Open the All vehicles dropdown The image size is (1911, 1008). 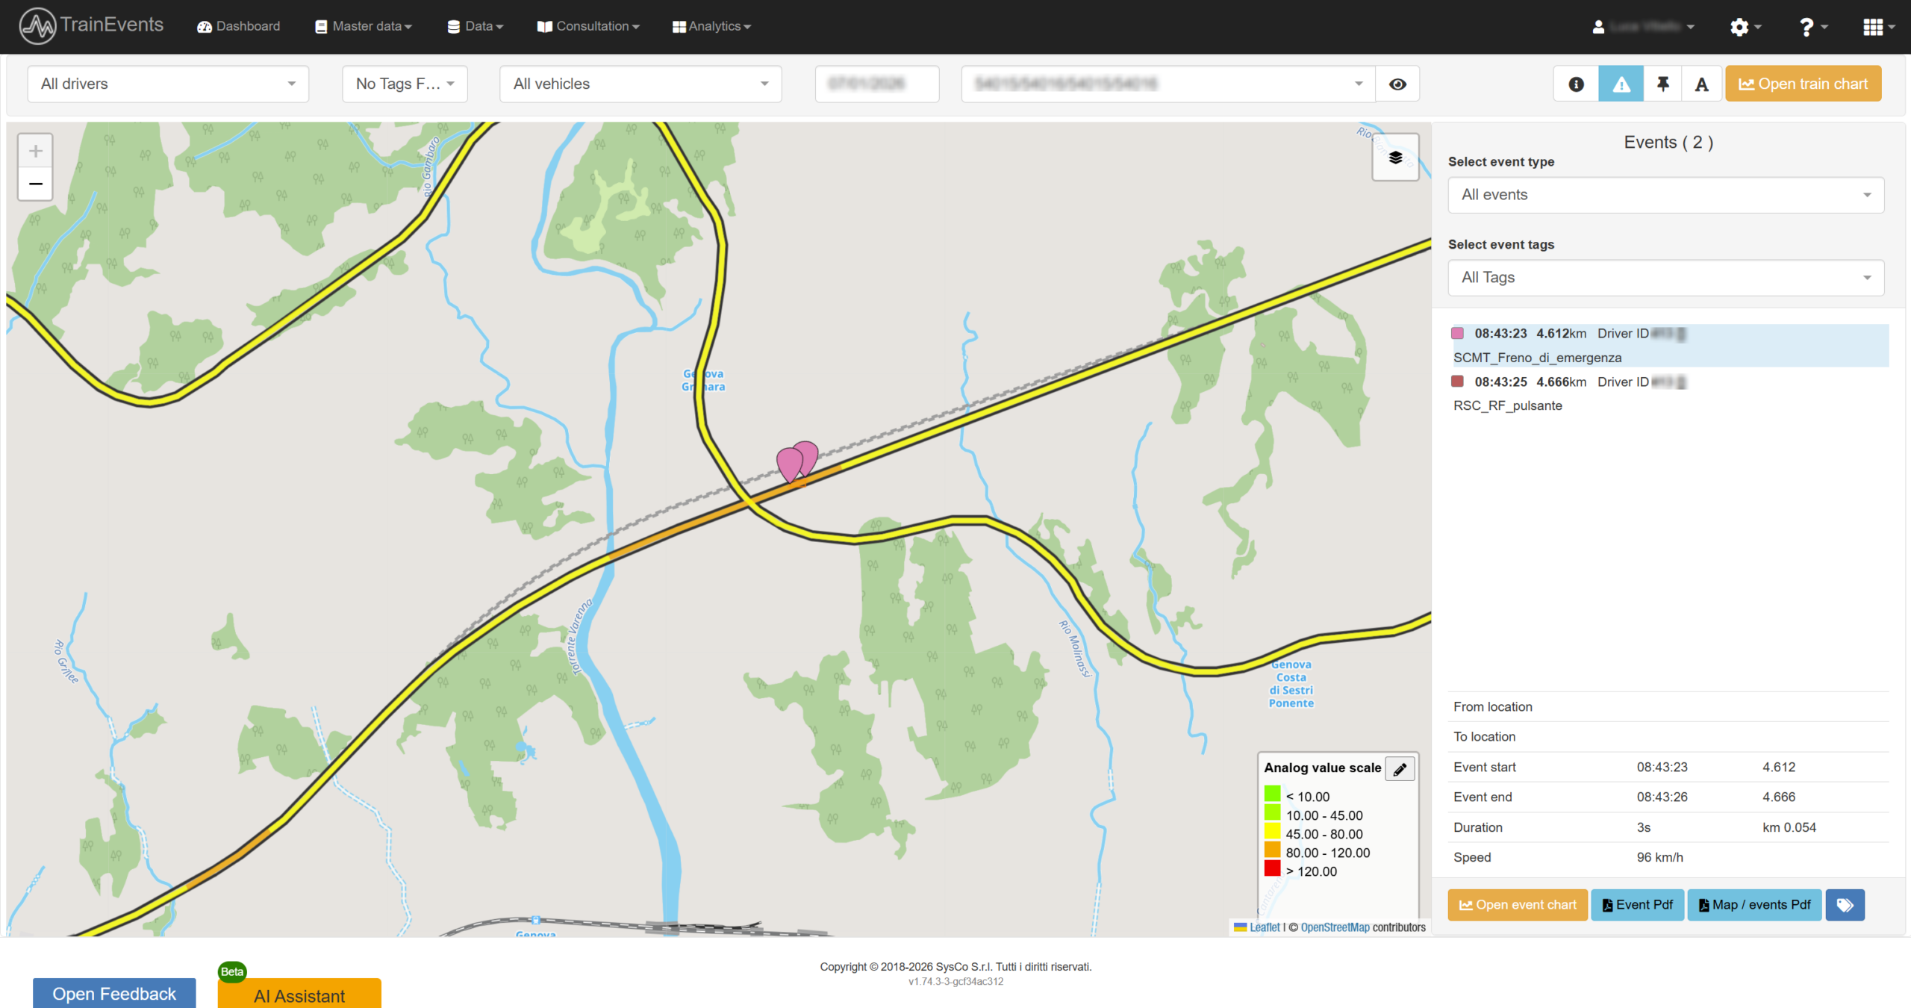[x=640, y=84]
